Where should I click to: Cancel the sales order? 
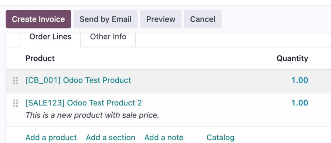click(203, 19)
